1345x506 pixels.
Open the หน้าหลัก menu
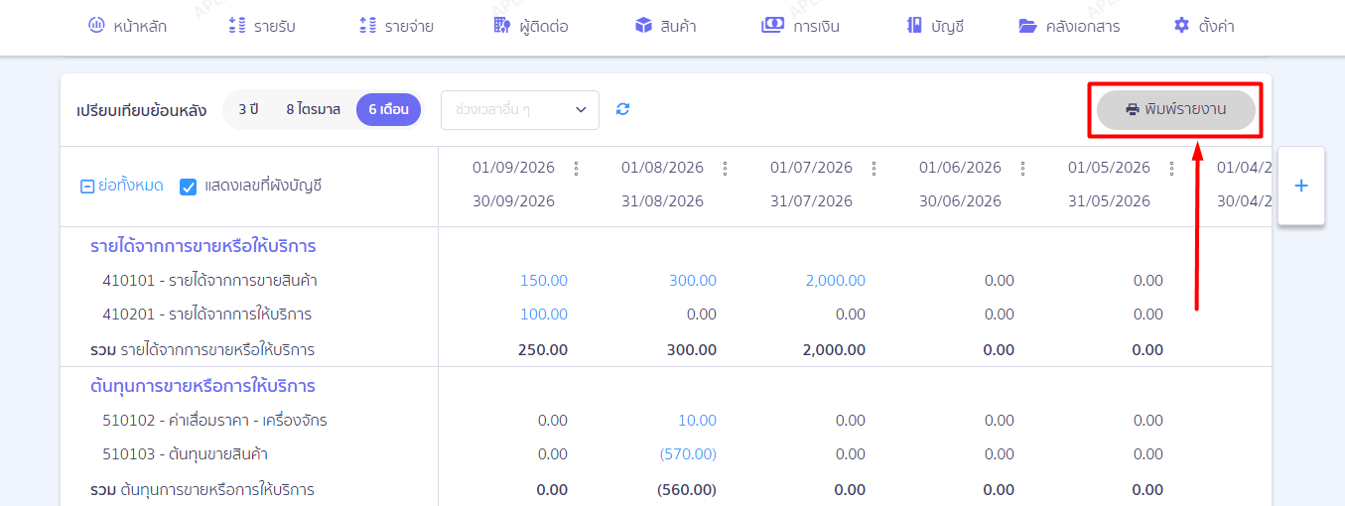click(127, 26)
